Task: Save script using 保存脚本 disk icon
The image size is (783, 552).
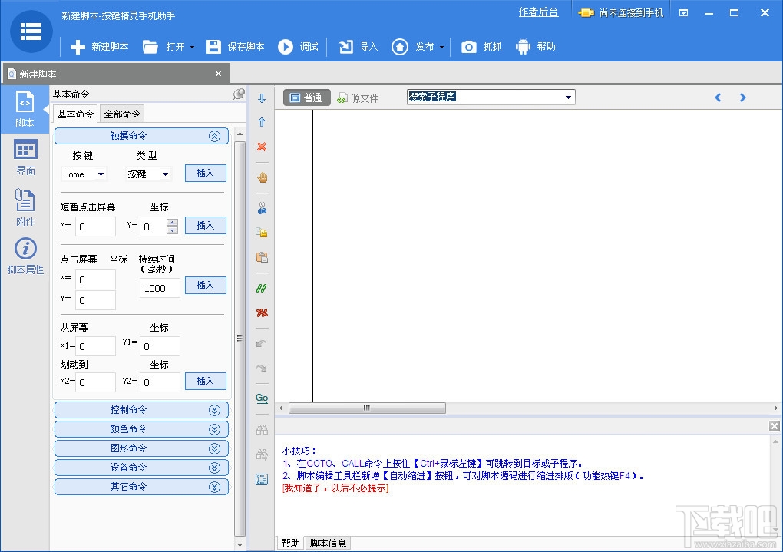Action: (213, 47)
